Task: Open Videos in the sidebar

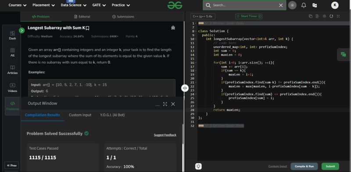Action: pyautogui.click(x=13, y=88)
